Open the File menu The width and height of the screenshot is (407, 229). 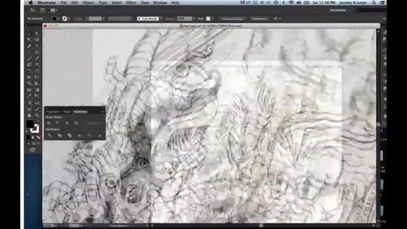click(x=64, y=3)
